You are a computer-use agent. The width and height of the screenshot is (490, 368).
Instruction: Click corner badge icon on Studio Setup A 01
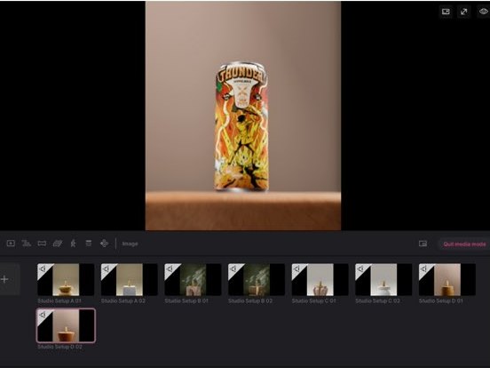tap(43, 268)
